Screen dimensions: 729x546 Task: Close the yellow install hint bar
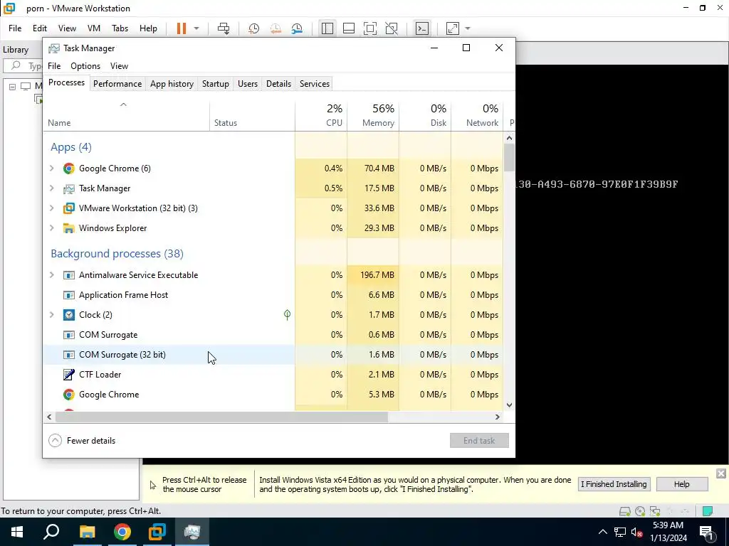pyautogui.click(x=721, y=473)
